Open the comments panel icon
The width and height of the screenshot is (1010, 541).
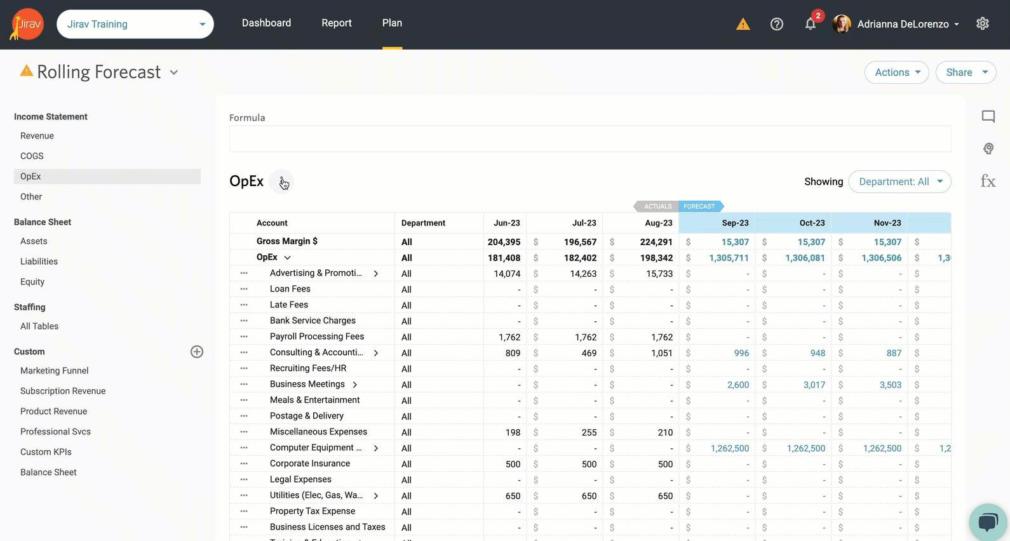point(988,116)
